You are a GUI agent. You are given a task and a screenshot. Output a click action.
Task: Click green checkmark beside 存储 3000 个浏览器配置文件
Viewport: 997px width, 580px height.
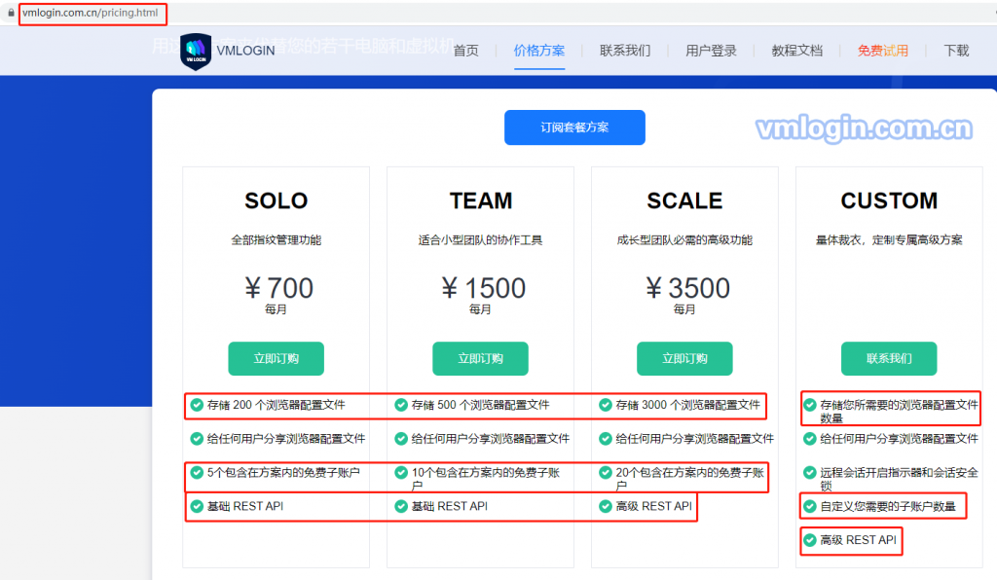[x=606, y=405]
